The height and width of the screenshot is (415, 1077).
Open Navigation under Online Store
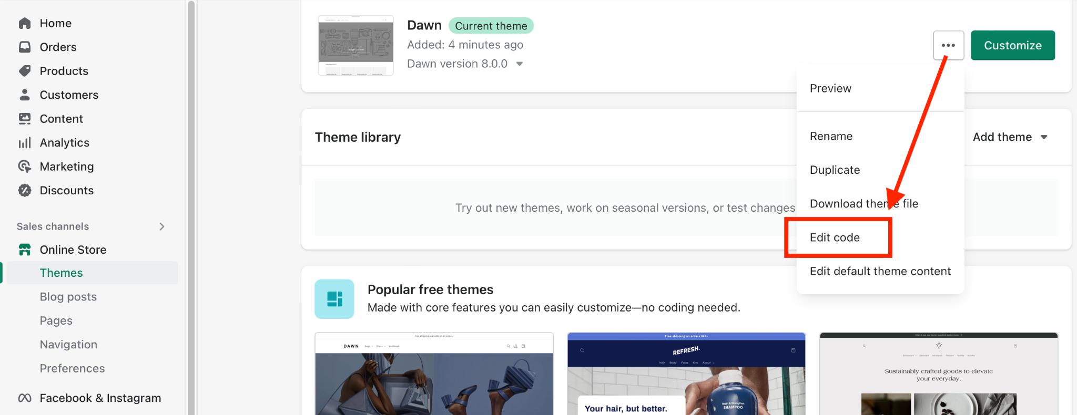[69, 345]
